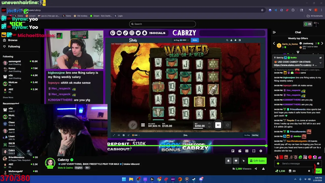The image size is (325, 183).
Task: Seek on the green stream progress bar
Action: tap(187, 146)
